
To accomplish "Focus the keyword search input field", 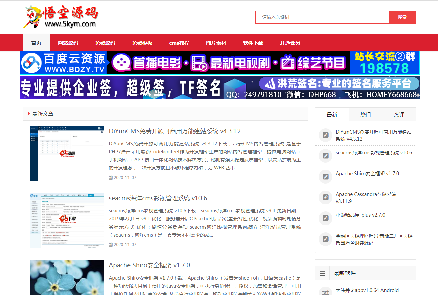I will pos(322,17).
